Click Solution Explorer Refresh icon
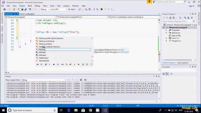 [188, 18]
